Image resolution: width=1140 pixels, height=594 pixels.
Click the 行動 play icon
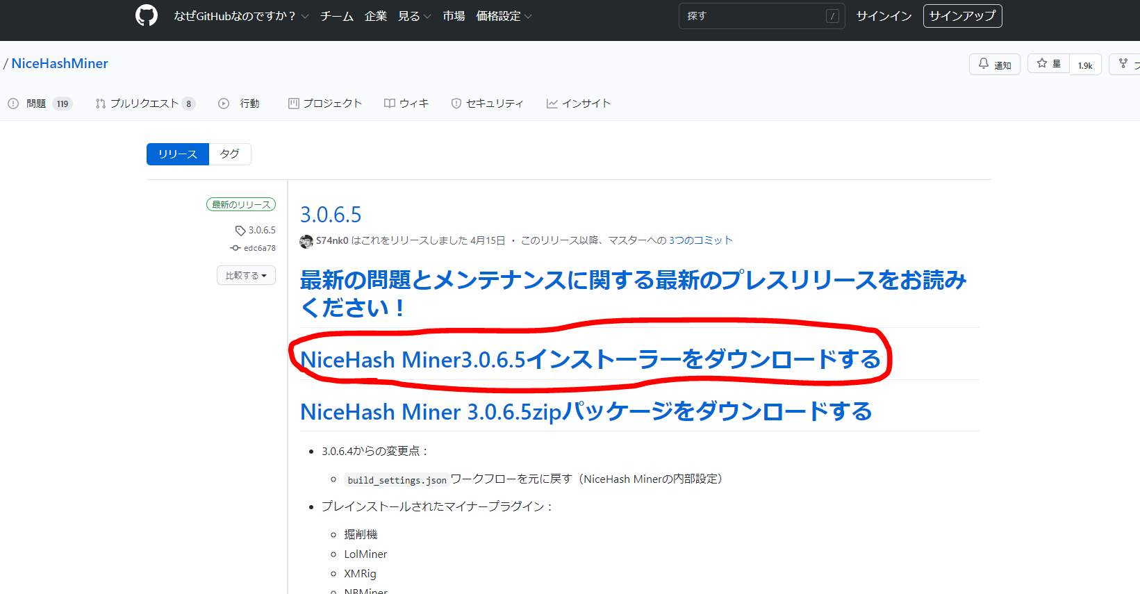(x=224, y=104)
